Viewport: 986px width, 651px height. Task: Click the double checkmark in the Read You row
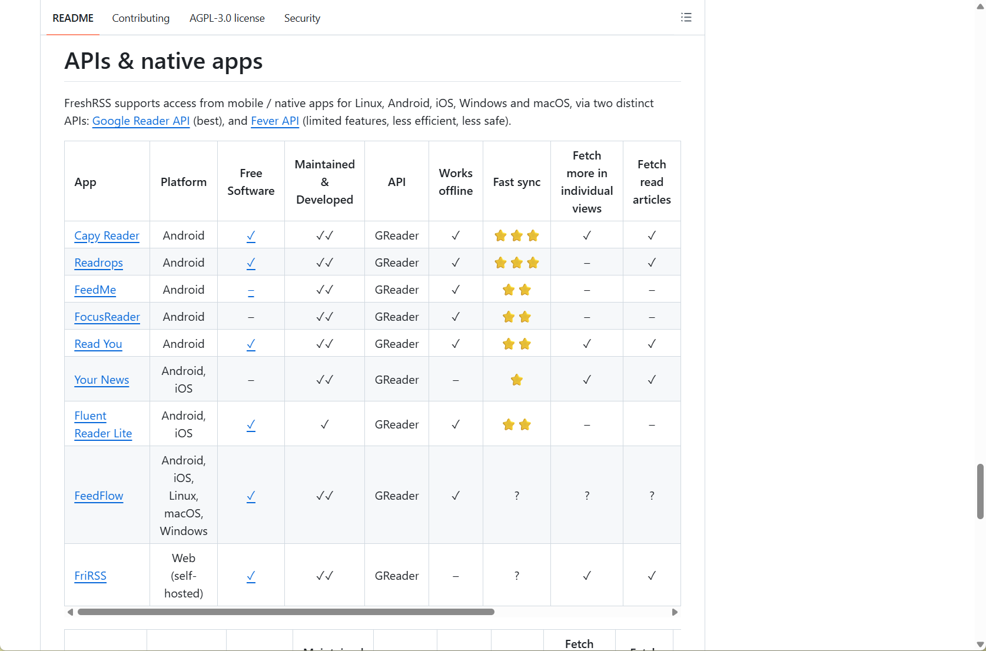(x=325, y=344)
